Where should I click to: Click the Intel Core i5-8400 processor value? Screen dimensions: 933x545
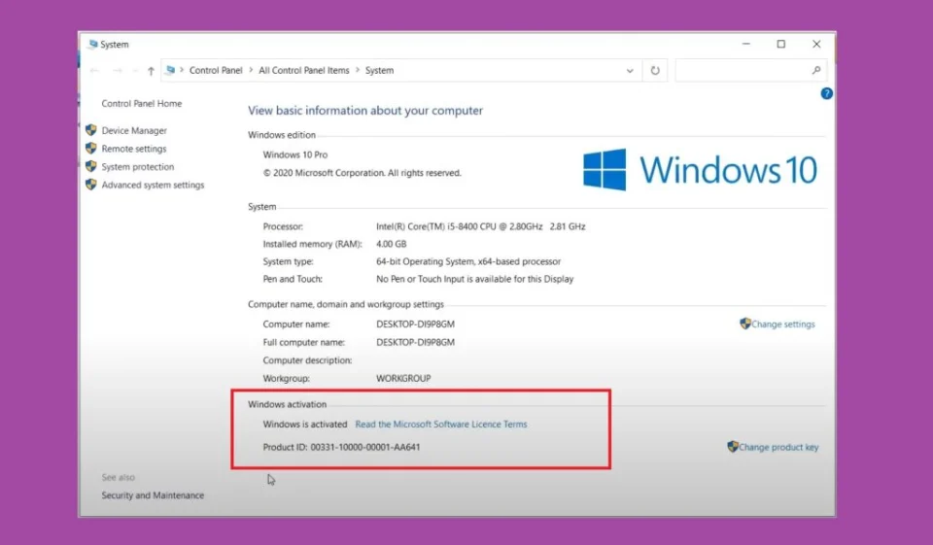(x=481, y=226)
